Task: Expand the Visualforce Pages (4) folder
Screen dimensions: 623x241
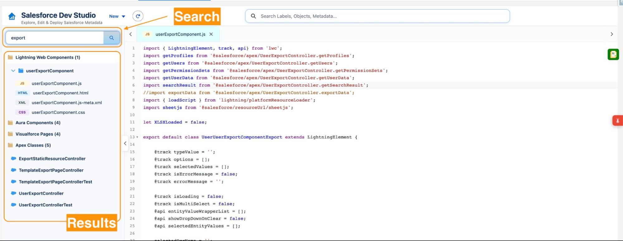Action: 38,134
